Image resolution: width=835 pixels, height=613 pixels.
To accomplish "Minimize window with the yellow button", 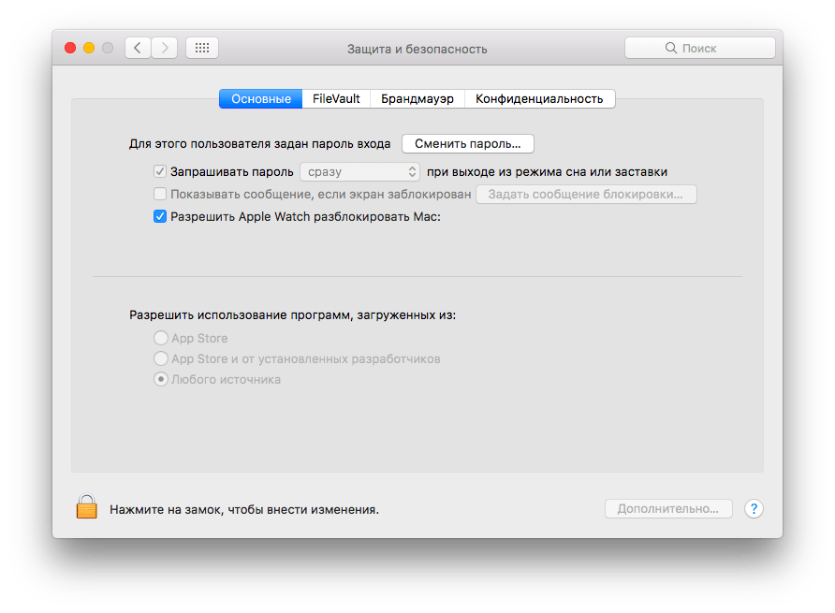I will click(x=89, y=48).
